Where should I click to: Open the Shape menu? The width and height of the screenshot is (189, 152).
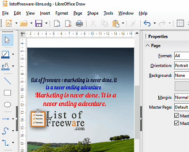tap(93, 13)
